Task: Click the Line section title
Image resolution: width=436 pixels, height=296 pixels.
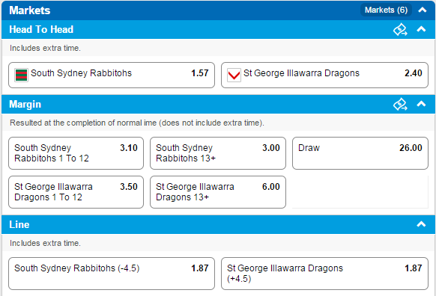Action: pos(19,224)
